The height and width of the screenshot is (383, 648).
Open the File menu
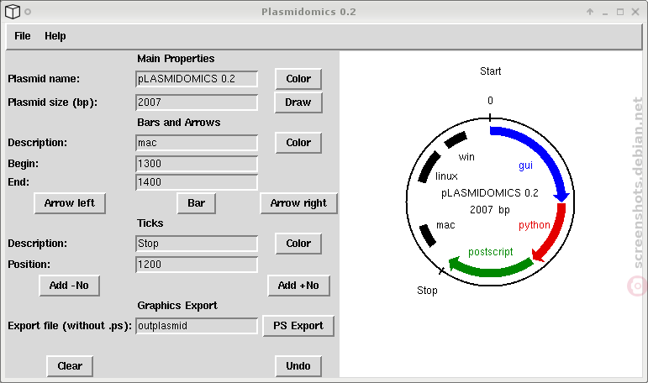[23, 36]
